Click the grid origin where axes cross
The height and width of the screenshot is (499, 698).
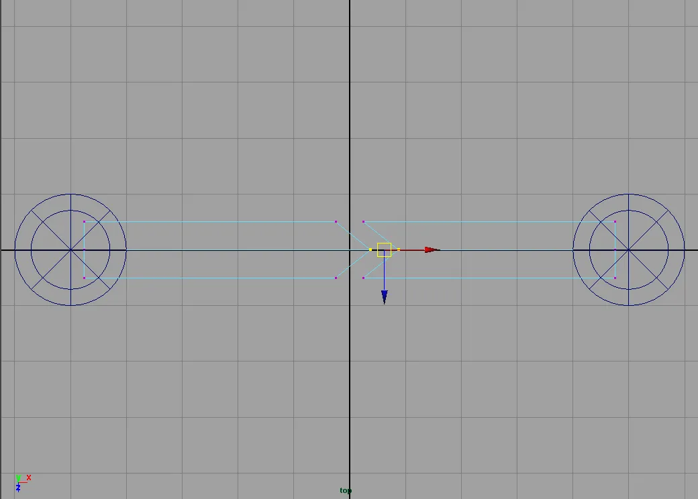(350, 250)
